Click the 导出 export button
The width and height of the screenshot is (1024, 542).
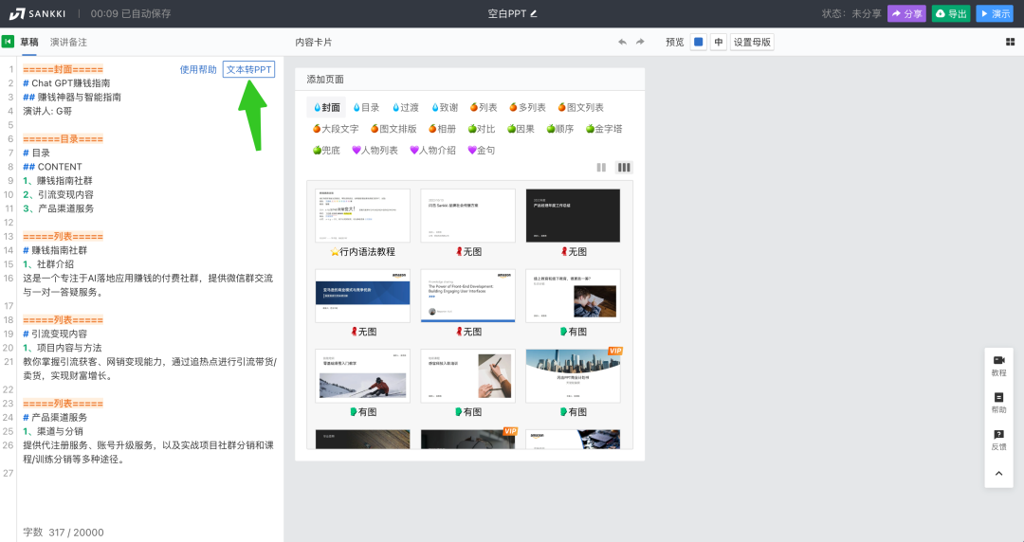click(x=951, y=13)
